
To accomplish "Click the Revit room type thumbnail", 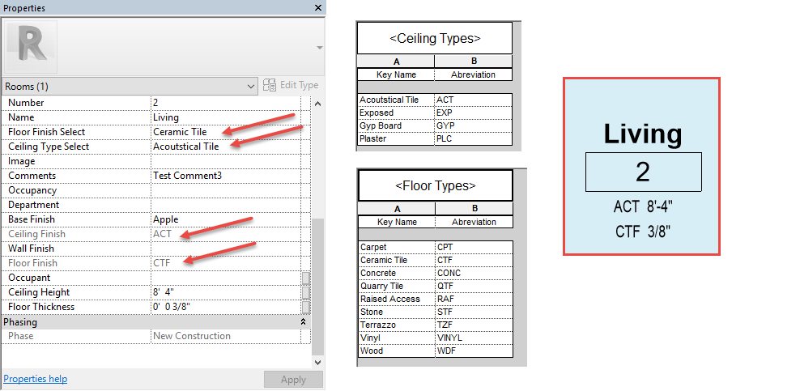I will point(31,47).
